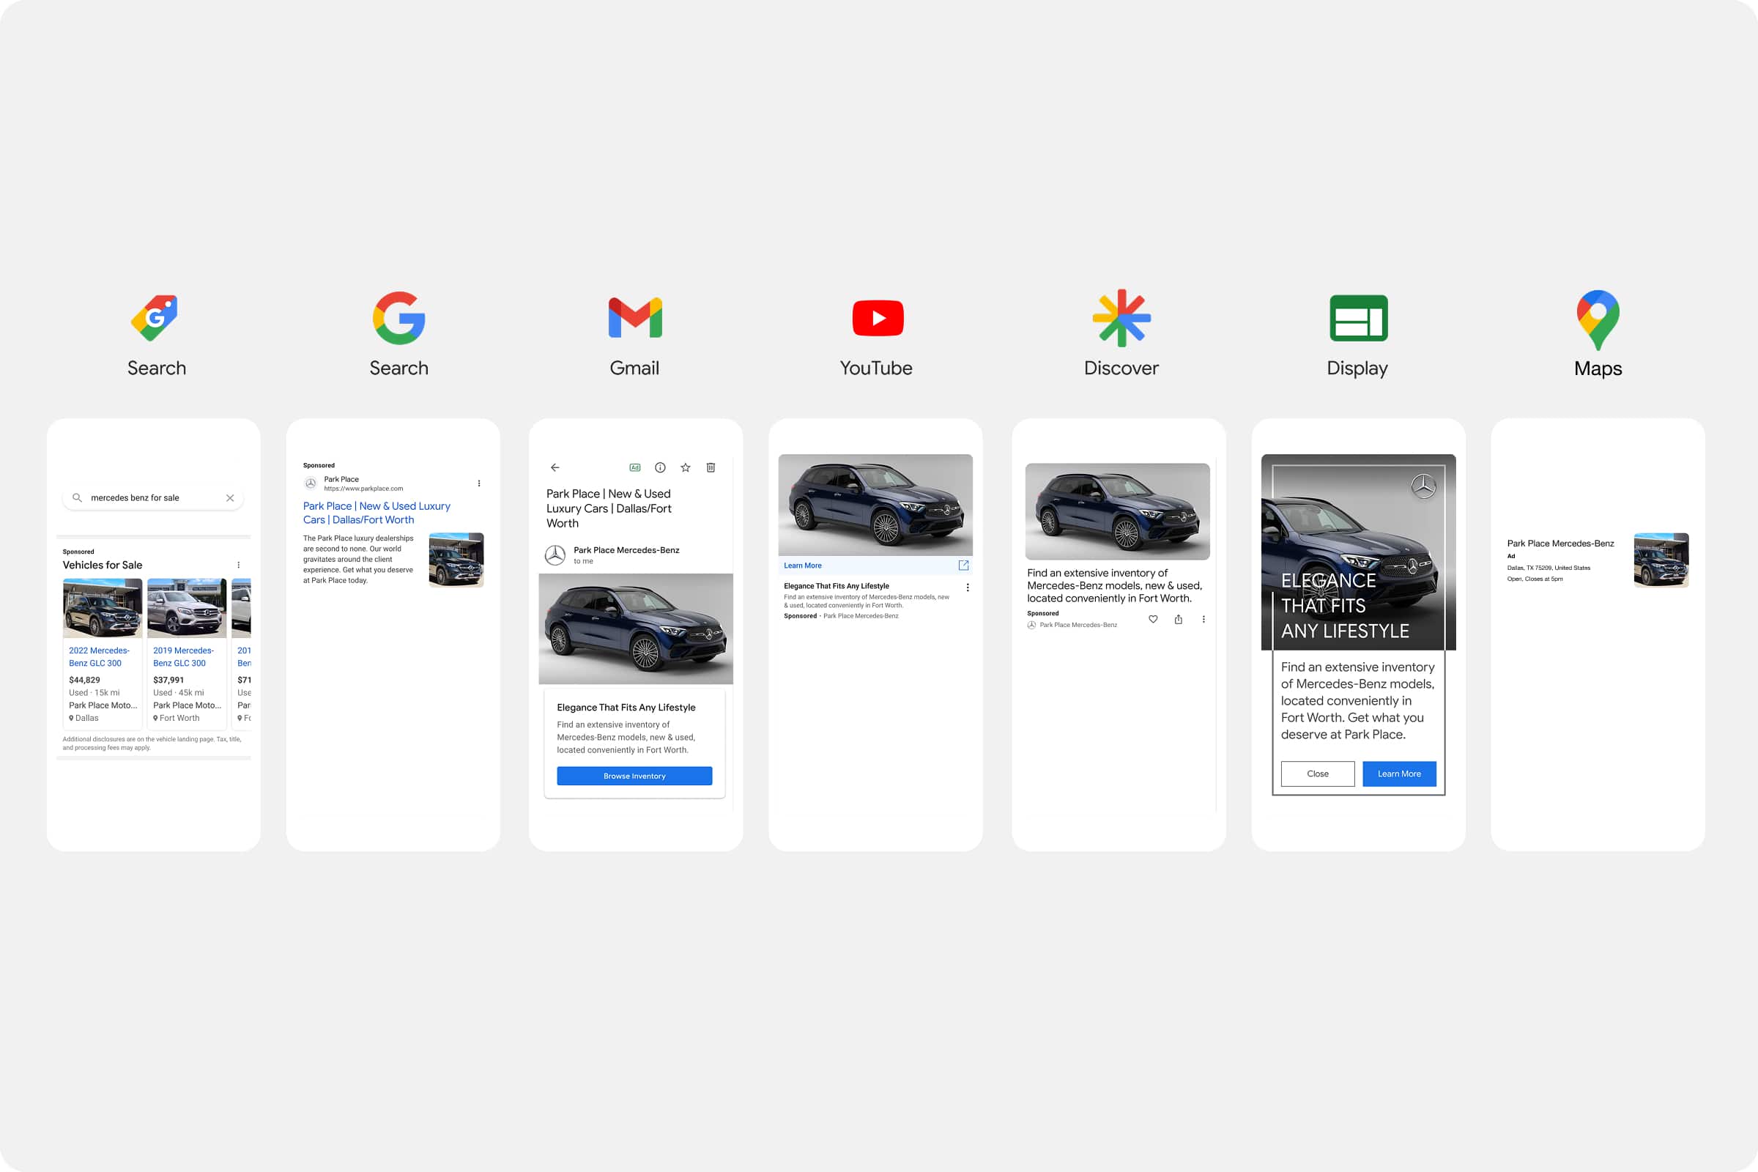Screen dimensions: 1758x1172
Task: Click Learn More in the Display ad
Action: [1398, 774]
